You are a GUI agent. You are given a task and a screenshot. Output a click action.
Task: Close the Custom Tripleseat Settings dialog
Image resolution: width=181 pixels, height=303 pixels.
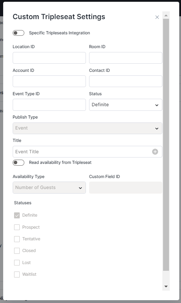[x=157, y=17]
